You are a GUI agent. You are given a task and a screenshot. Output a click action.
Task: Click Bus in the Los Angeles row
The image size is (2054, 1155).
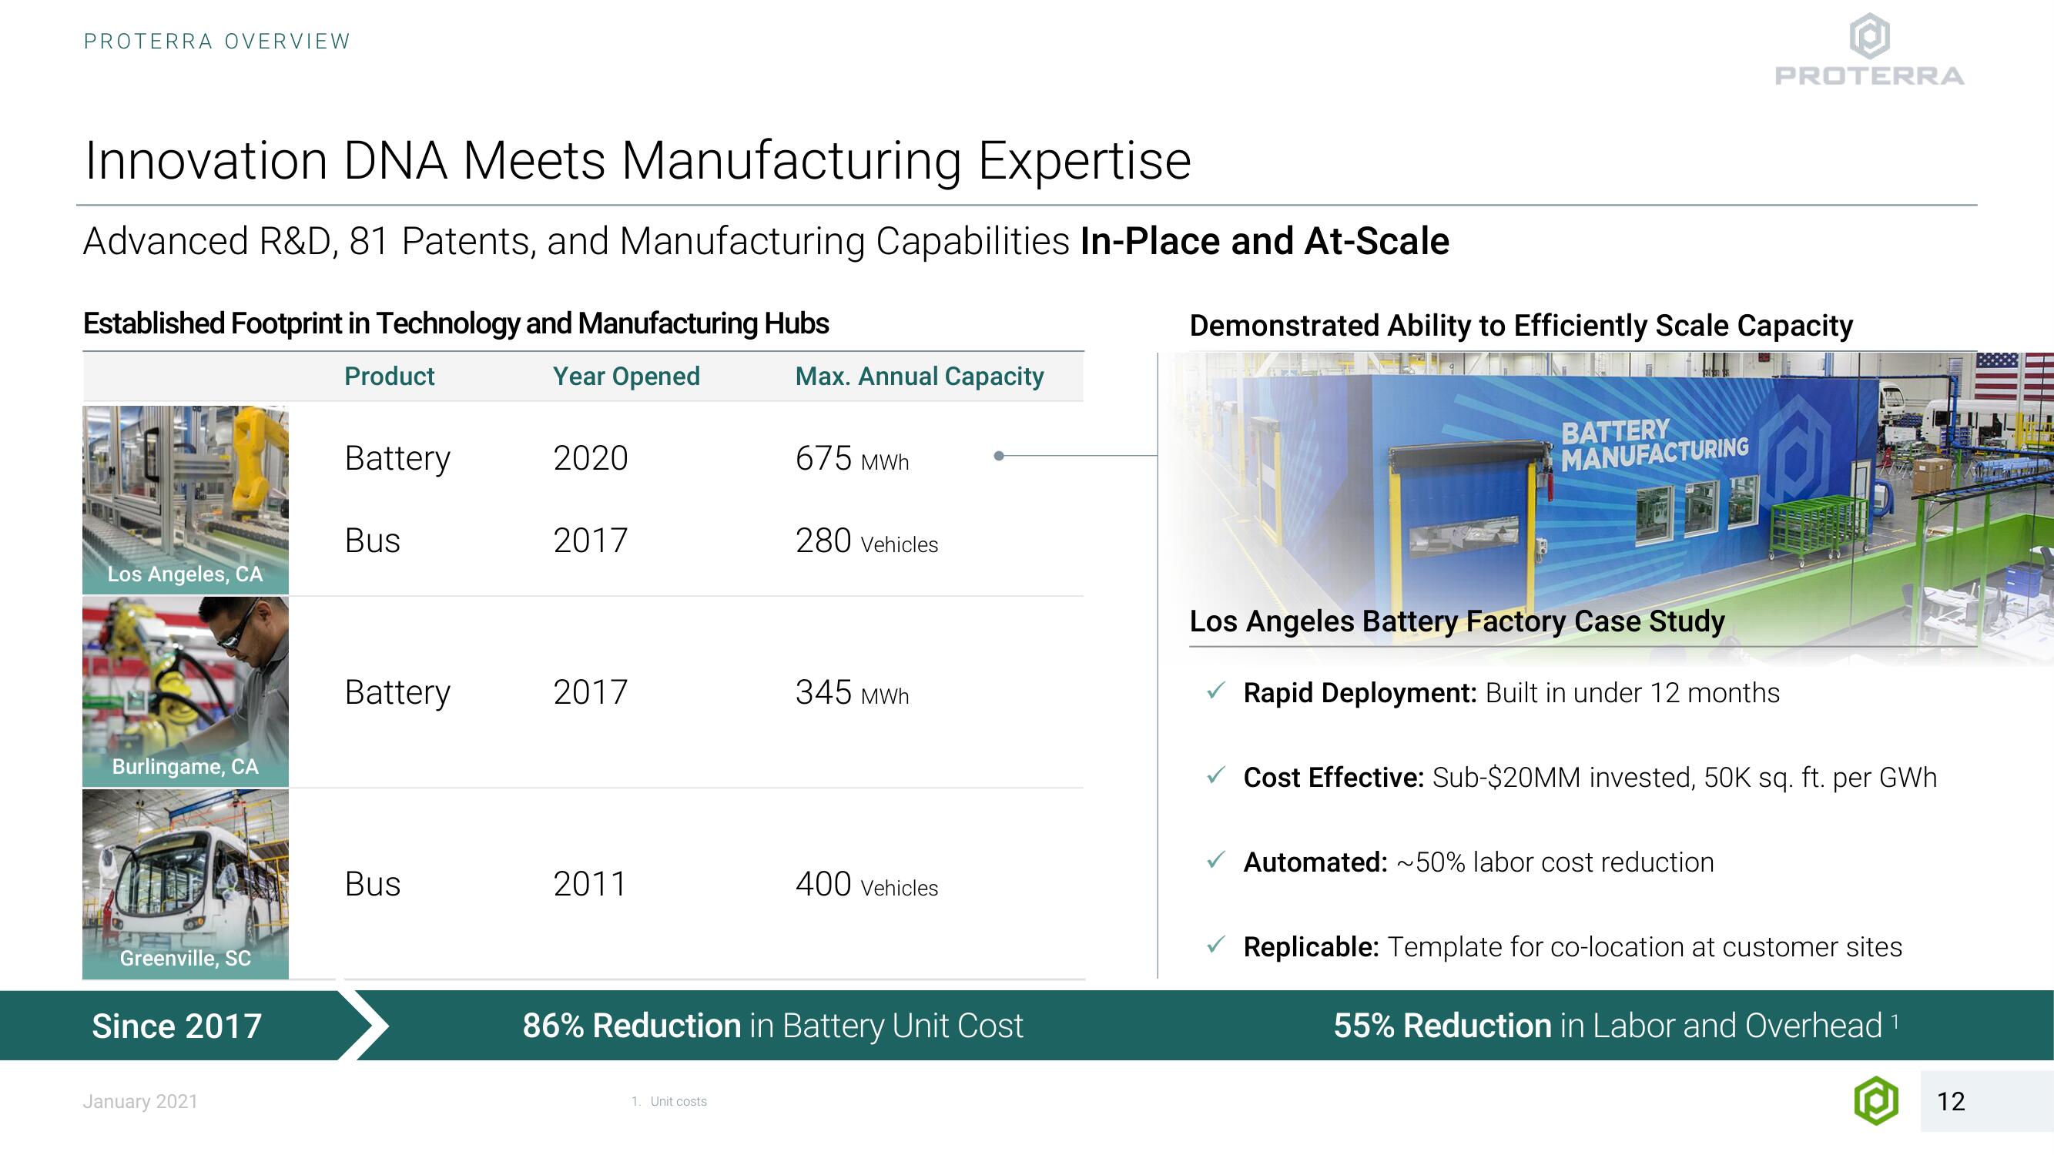372,541
